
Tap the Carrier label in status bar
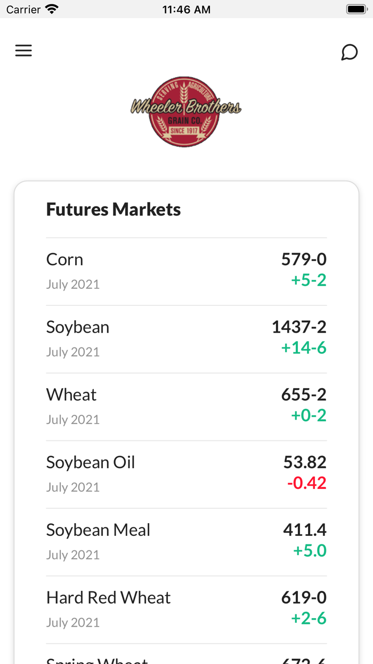tap(23, 10)
